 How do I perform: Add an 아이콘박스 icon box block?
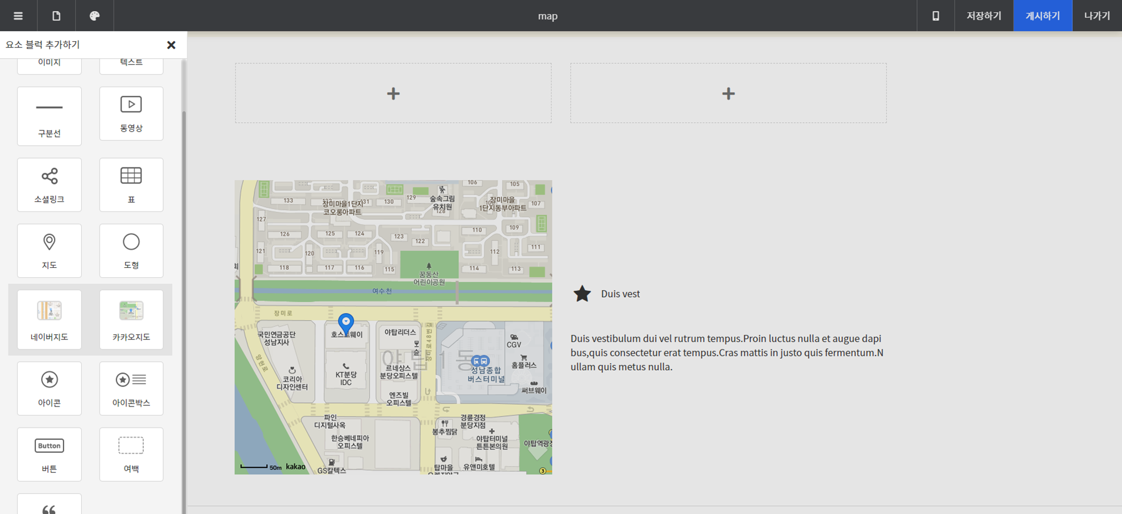pos(131,388)
